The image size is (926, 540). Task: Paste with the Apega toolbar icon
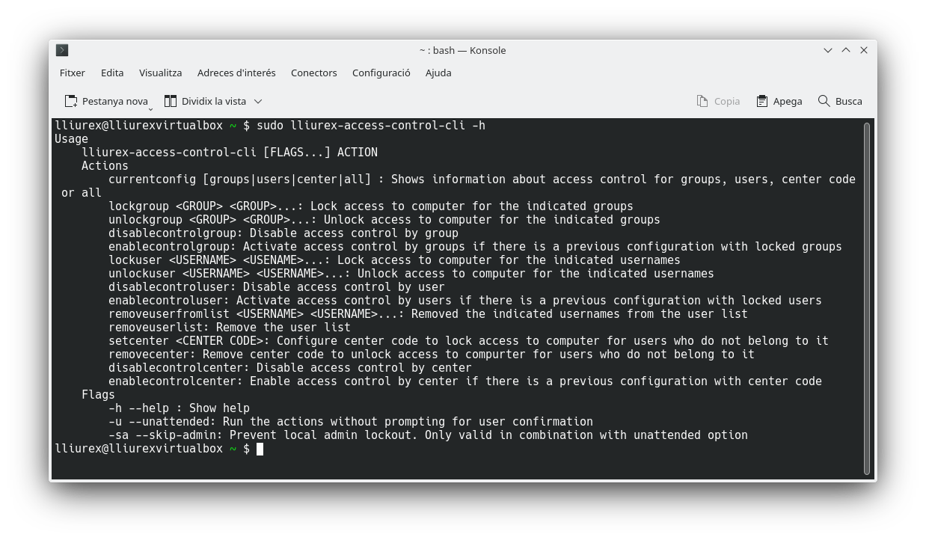click(762, 101)
